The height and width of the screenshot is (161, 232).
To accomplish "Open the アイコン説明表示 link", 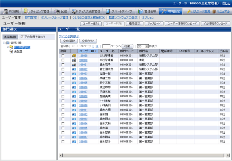I will (69, 36).
